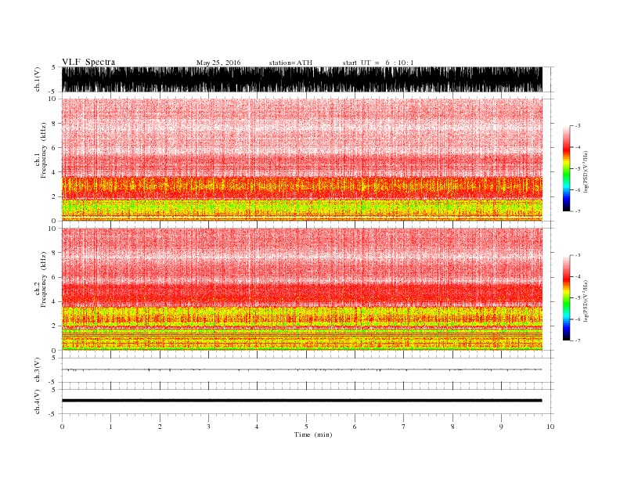Screen dimensions: 620x479
Task: Select the date text "May 25, 2016"
Action: pyautogui.click(x=218, y=63)
